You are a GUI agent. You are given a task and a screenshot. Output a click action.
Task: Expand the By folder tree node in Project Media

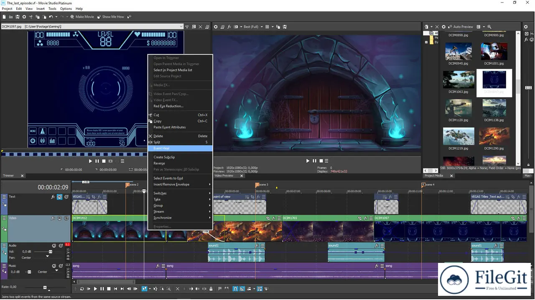[x=426, y=42]
